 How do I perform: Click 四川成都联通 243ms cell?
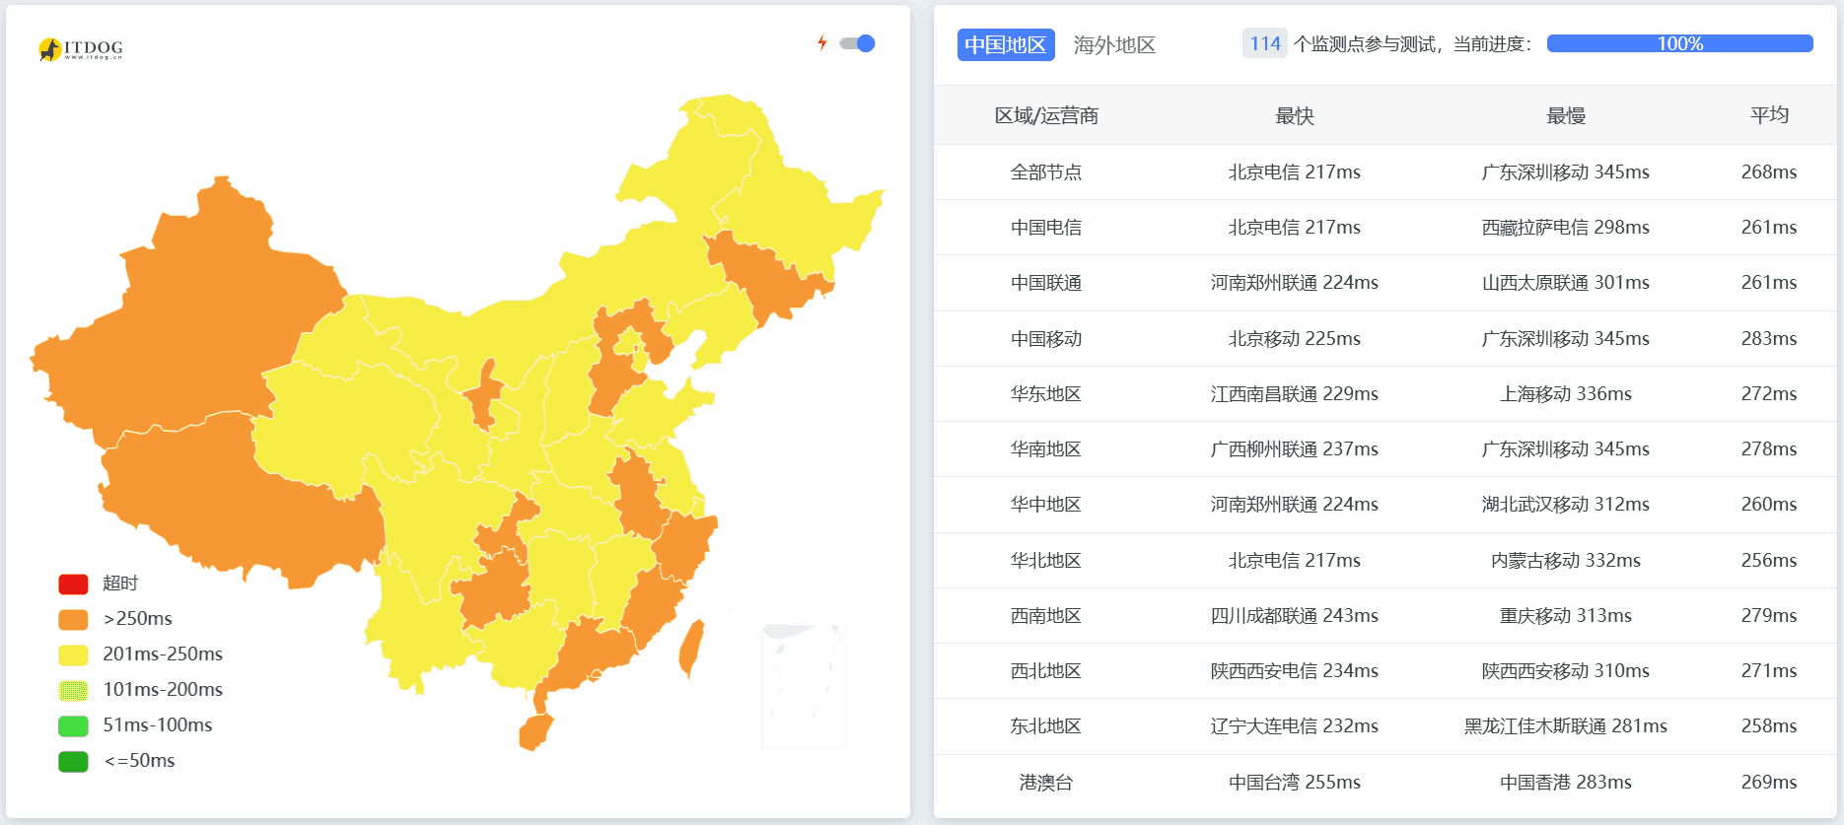(1294, 615)
